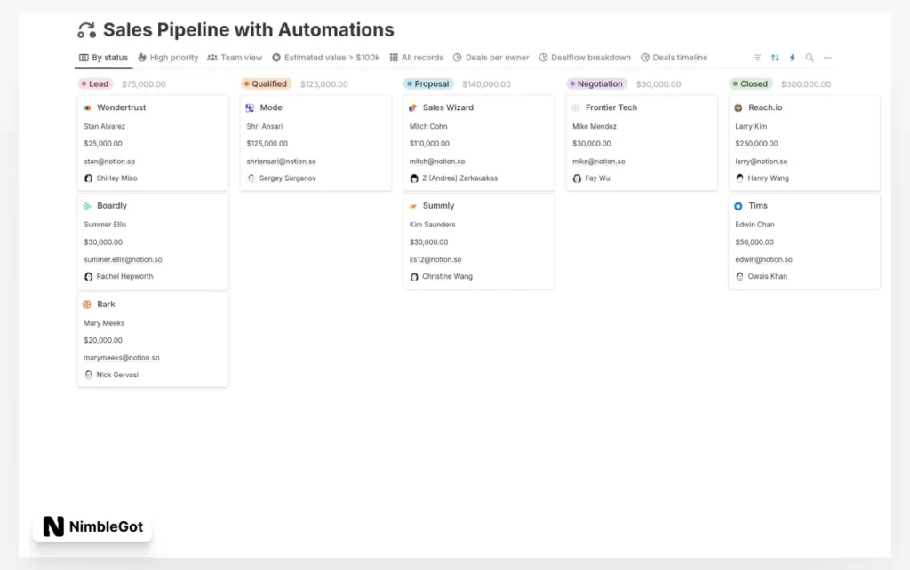The image size is (910, 570).
Task: Click Fay Wu's avatar
Action: 577,178
